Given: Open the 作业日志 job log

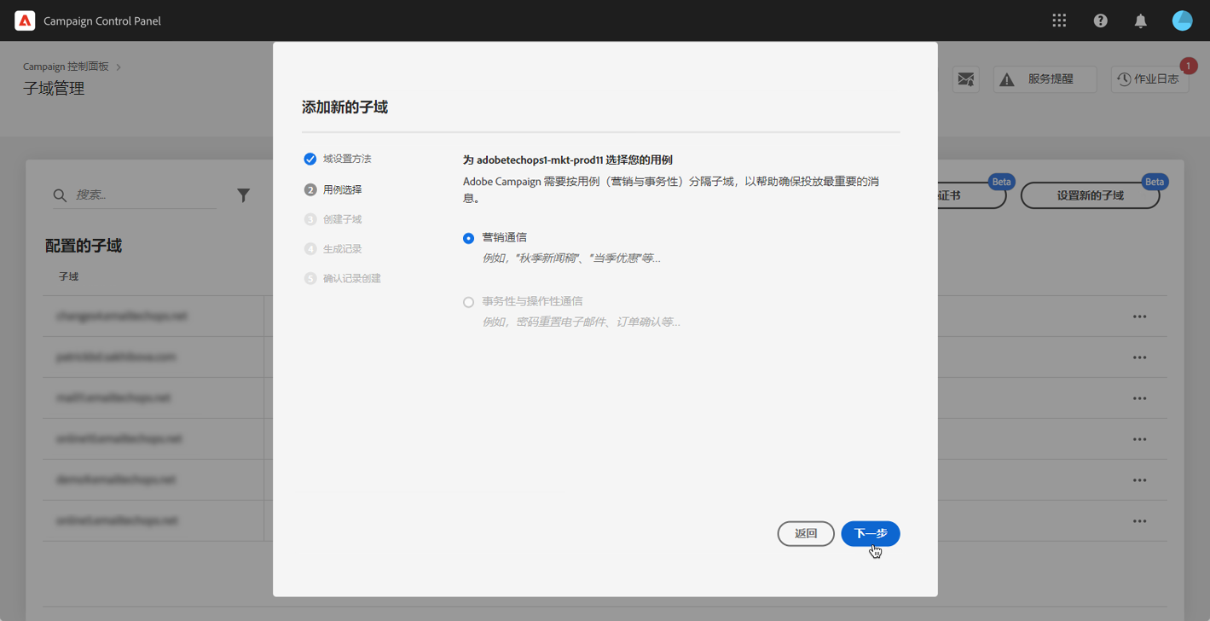Looking at the screenshot, I should (1149, 79).
